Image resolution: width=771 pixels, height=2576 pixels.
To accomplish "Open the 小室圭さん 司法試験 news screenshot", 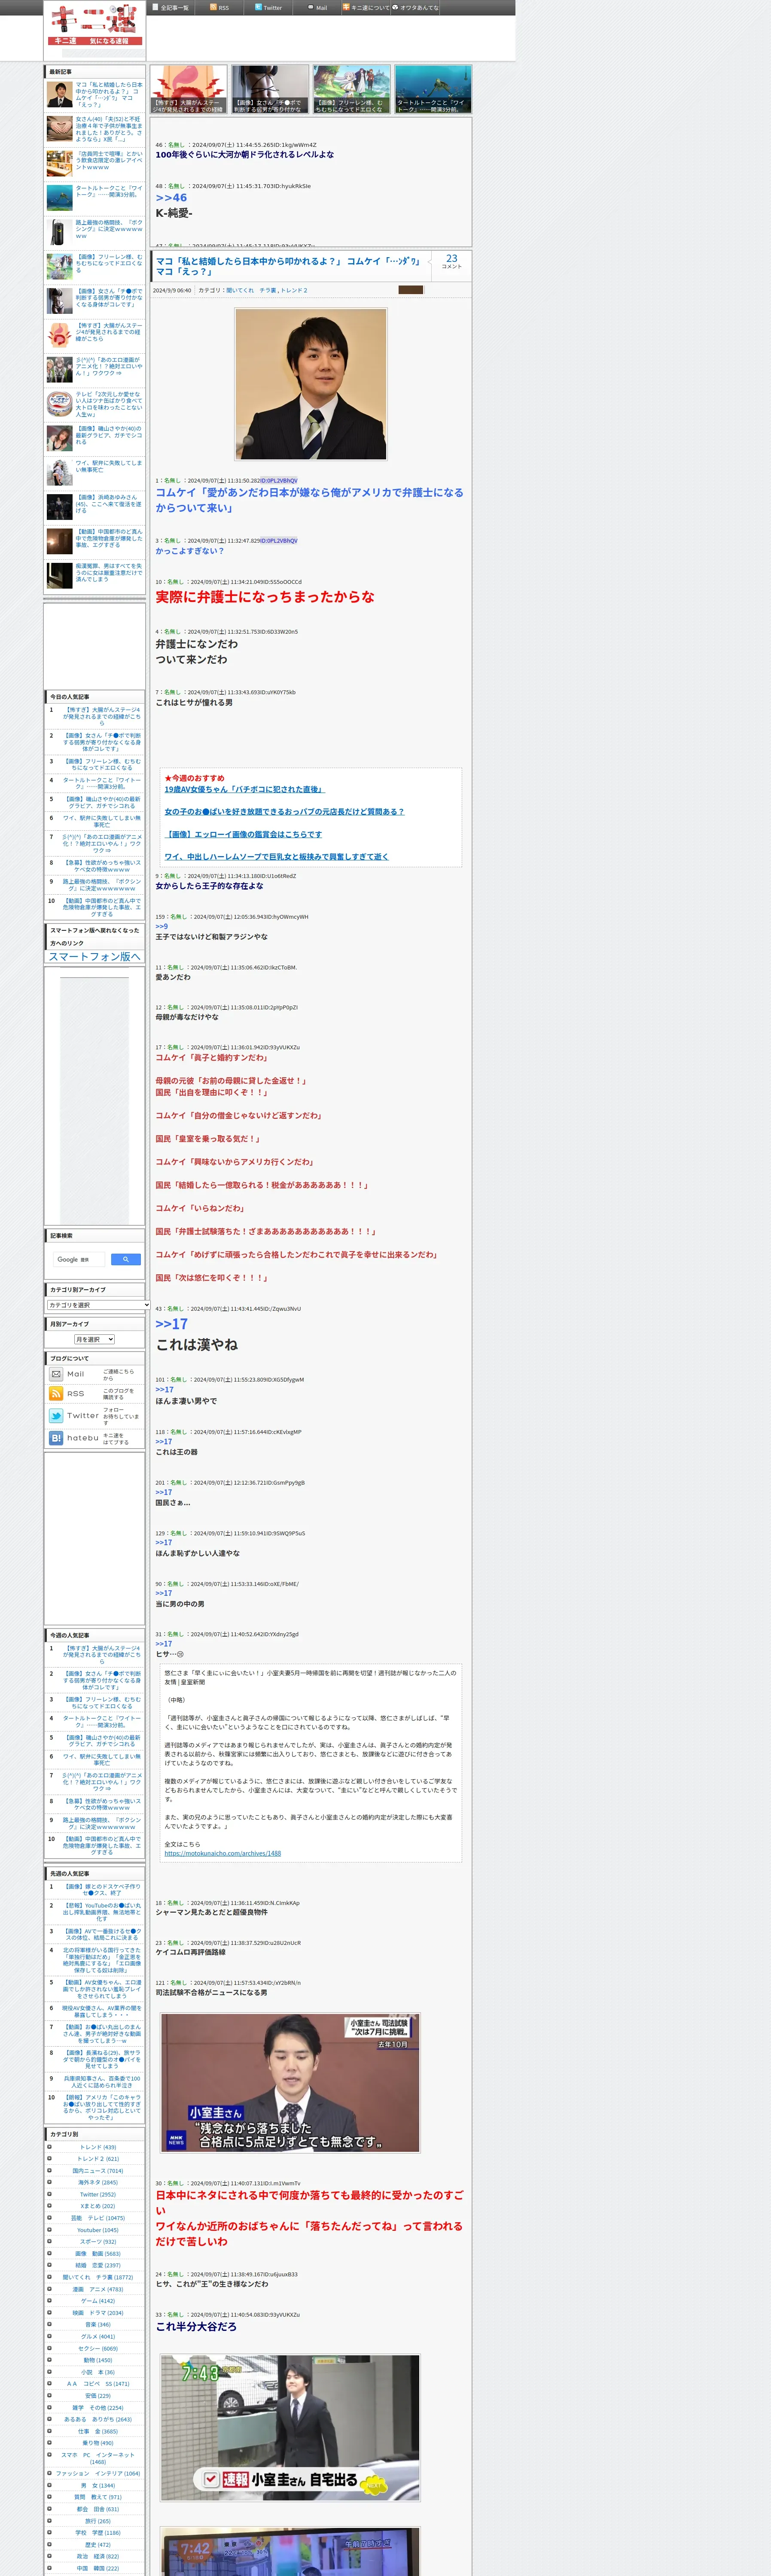I will (290, 2083).
